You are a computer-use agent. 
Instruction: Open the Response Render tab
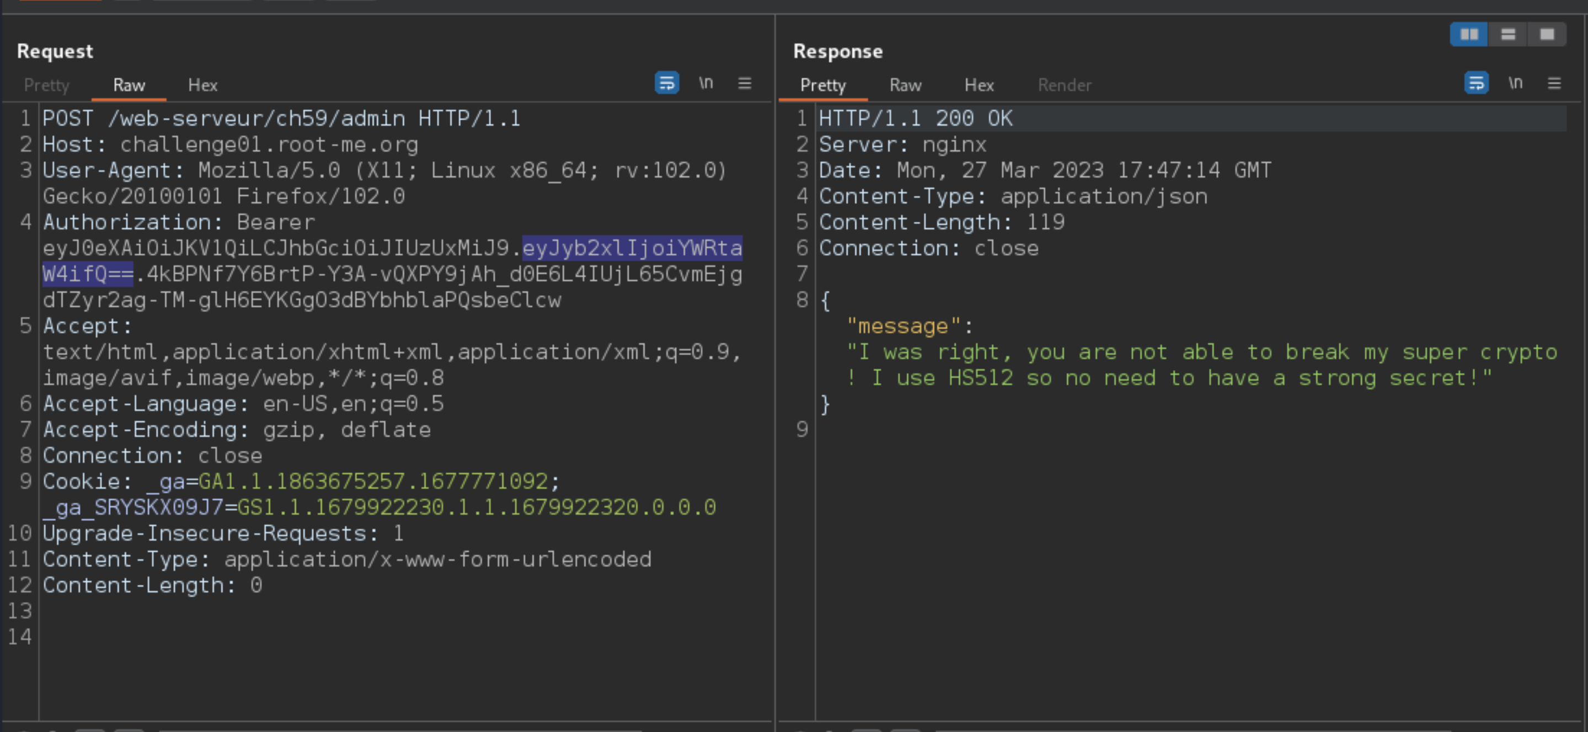point(1065,85)
